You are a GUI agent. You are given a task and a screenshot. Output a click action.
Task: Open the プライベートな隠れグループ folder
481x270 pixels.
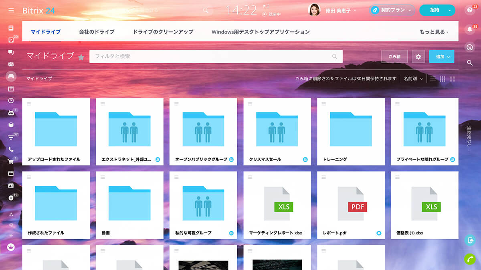(424, 132)
